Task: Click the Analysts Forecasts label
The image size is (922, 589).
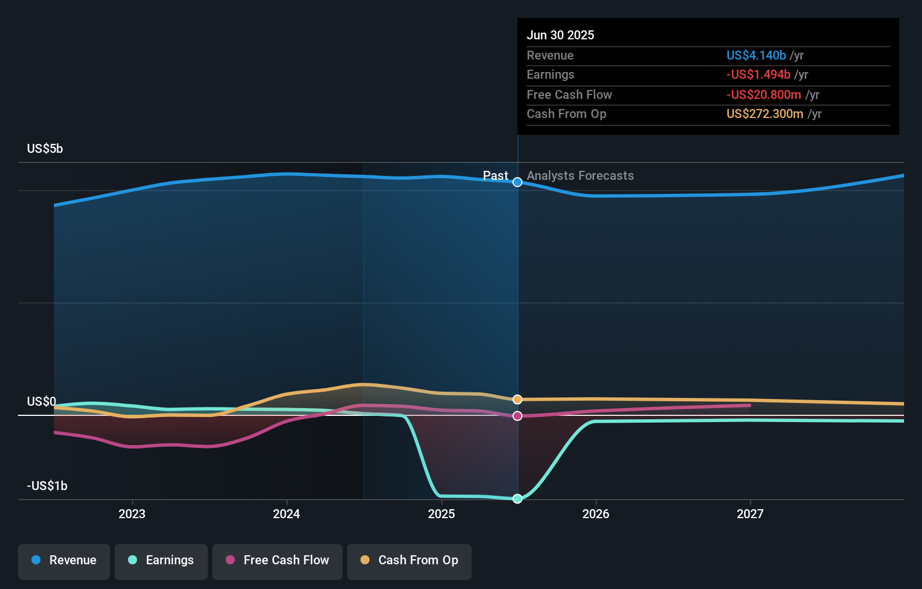Action: coord(580,175)
